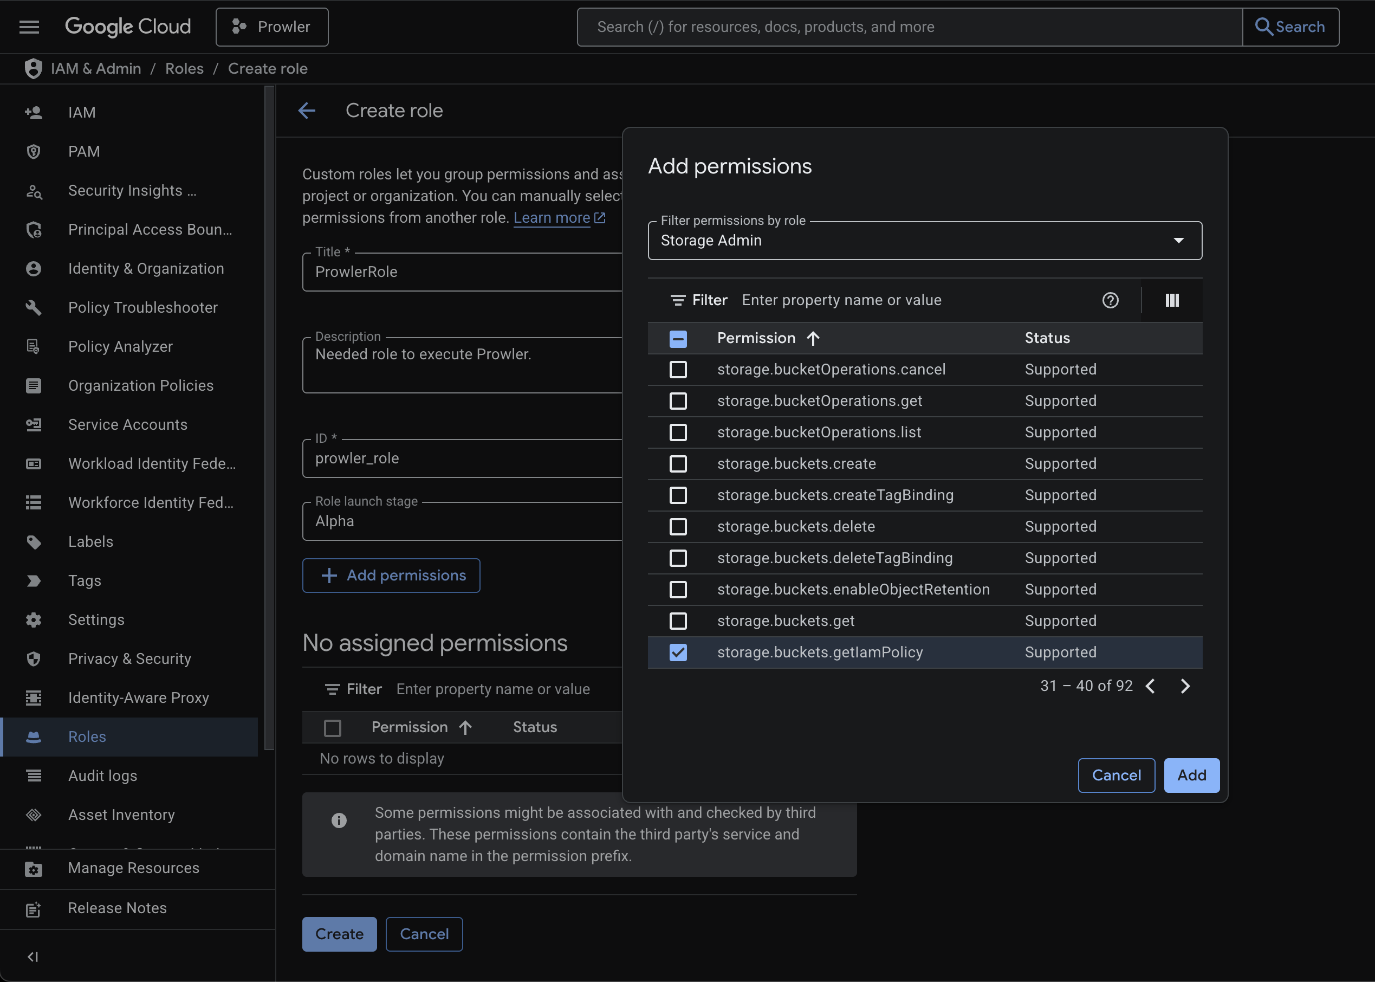Open the Google Cloud navigation menu

click(x=28, y=27)
